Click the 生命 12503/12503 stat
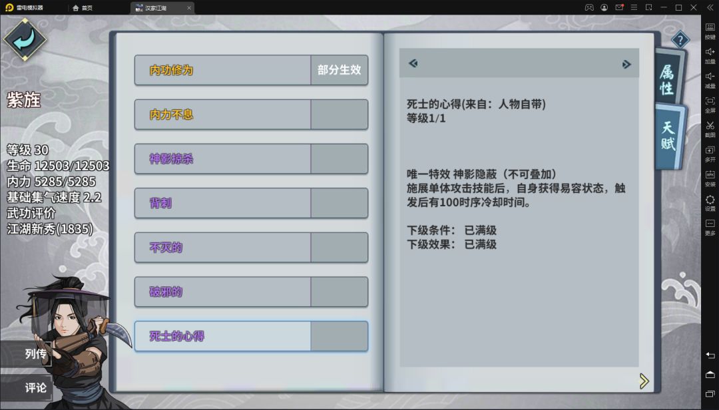 coord(58,166)
